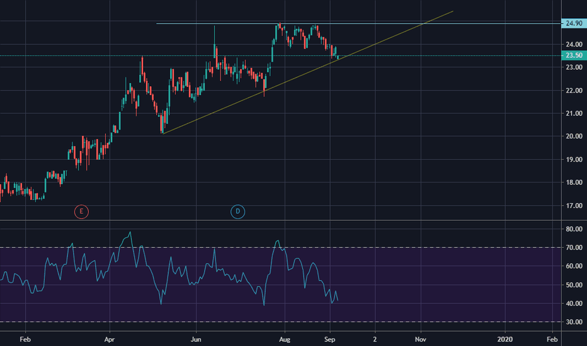Click the 21.00 price axis label

[574, 113]
